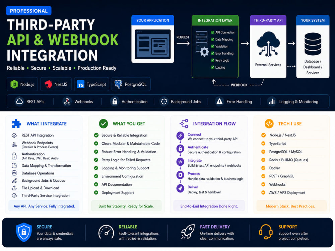Click the large green checkmark beside What You Get
This screenshot has height=251, width=335.
pyautogui.click(x=104, y=123)
